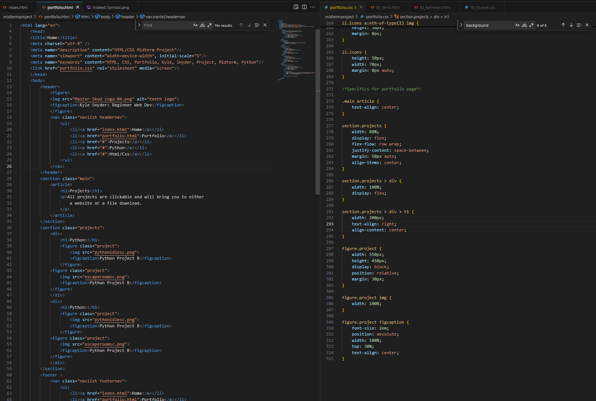Split the left editor right
Viewport: 596px width, 401px height.
click(x=304, y=7)
